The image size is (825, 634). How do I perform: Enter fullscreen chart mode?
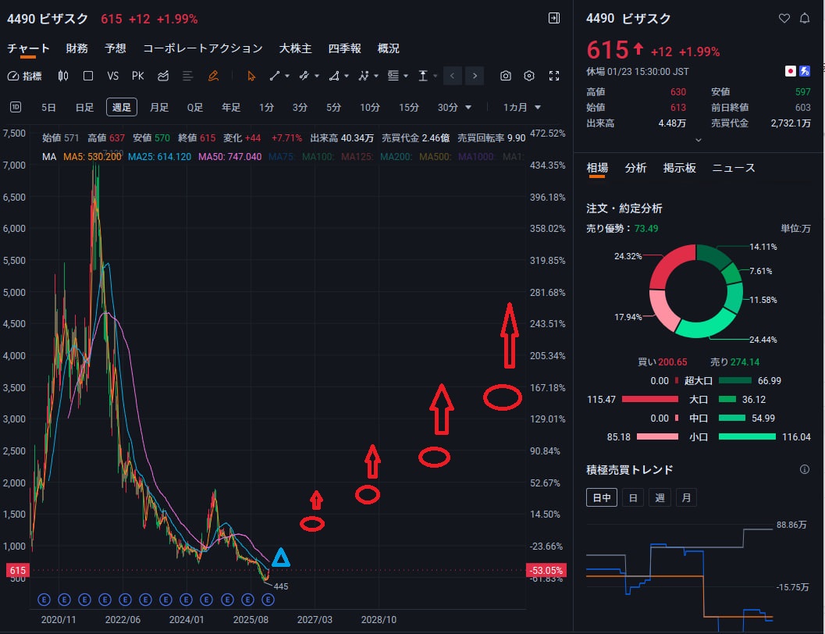pyautogui.click(x=554, y=76)
